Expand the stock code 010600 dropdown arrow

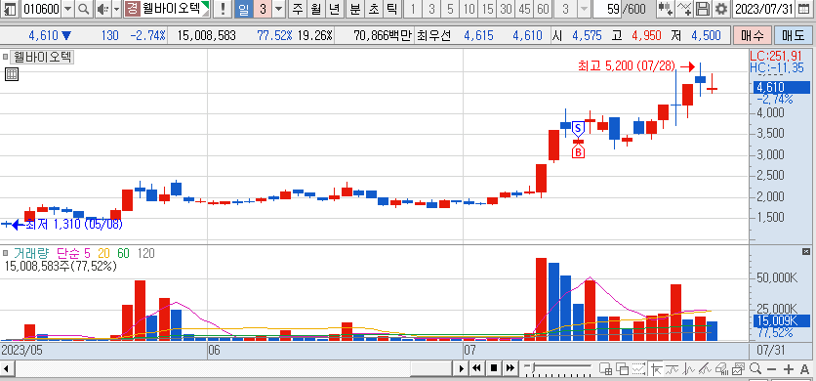[68, 9]
